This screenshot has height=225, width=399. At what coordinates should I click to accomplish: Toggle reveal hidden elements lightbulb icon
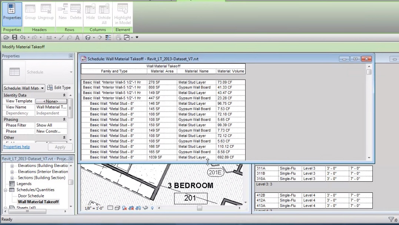tap(152, 208)
